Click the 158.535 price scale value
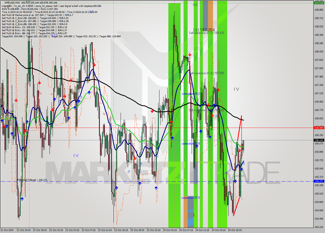The width and height of the screenshot is (325, 233). point(319,27)
